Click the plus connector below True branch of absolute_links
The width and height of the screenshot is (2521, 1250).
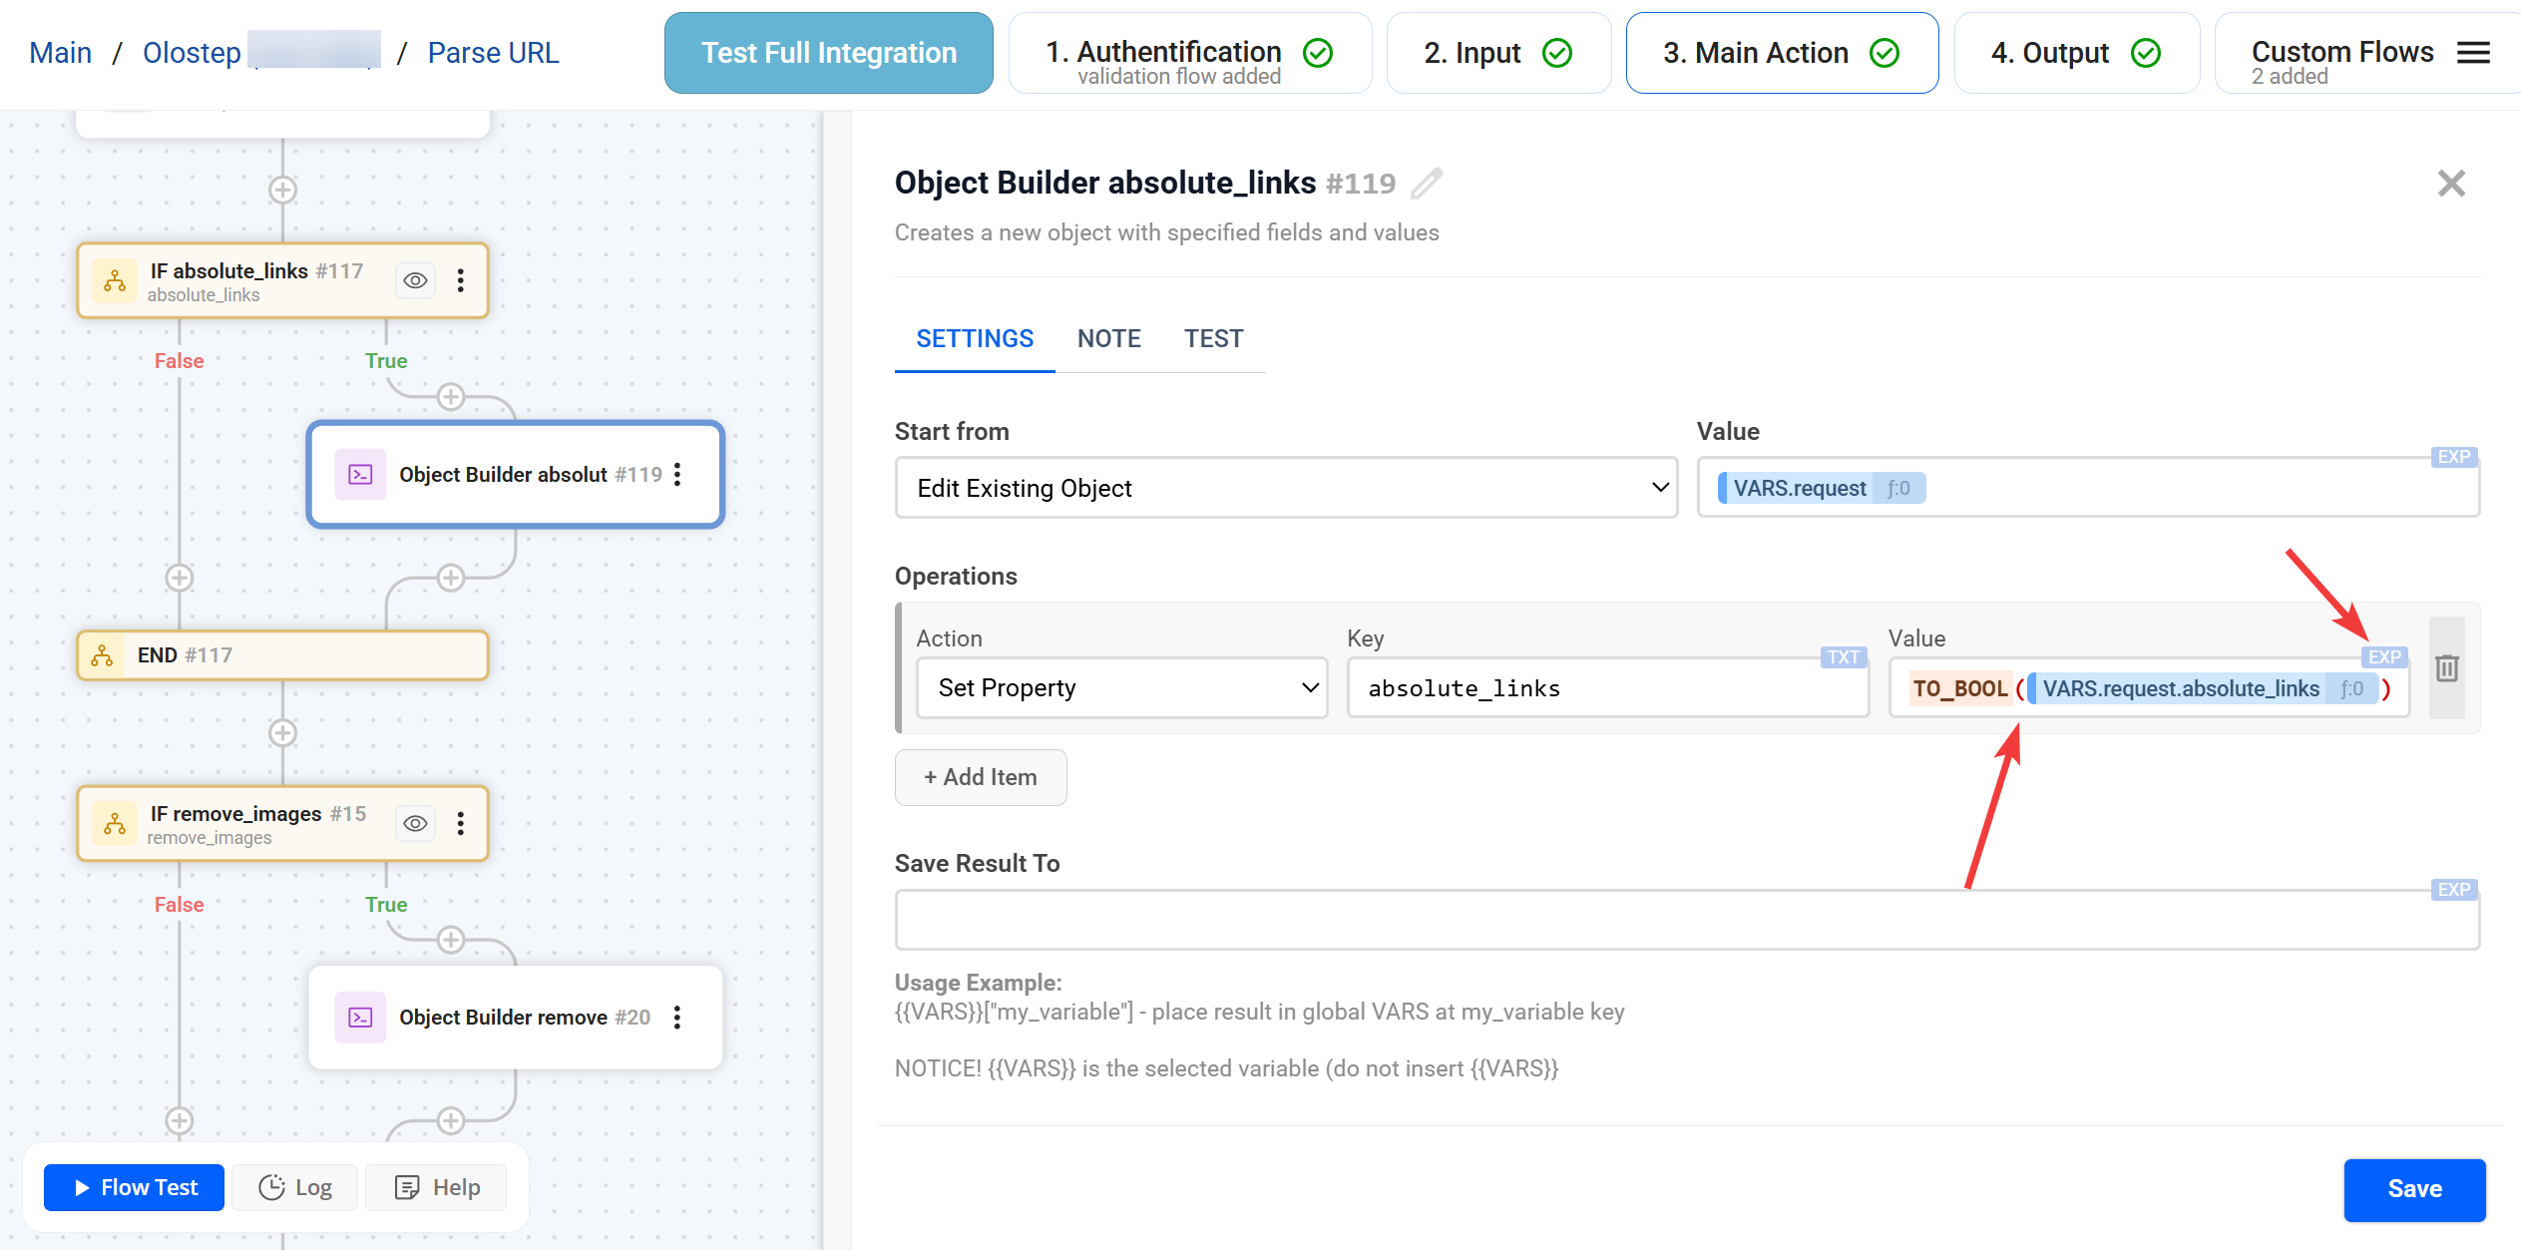click(451, 397)
